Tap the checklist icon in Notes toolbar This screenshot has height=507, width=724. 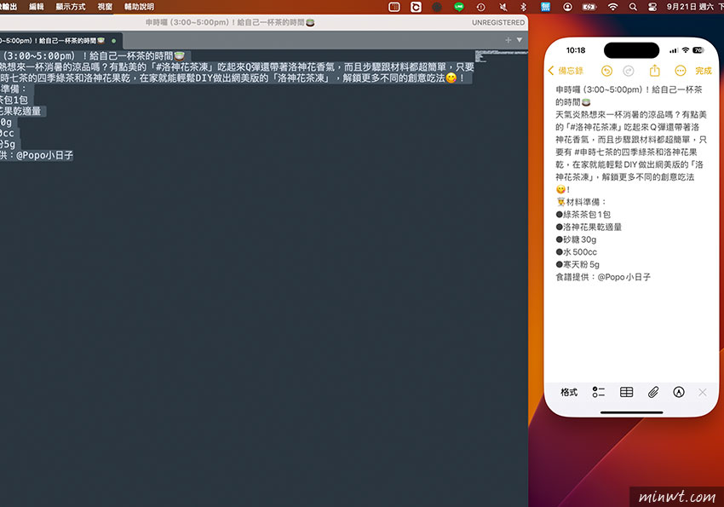(x=599, y=392)
